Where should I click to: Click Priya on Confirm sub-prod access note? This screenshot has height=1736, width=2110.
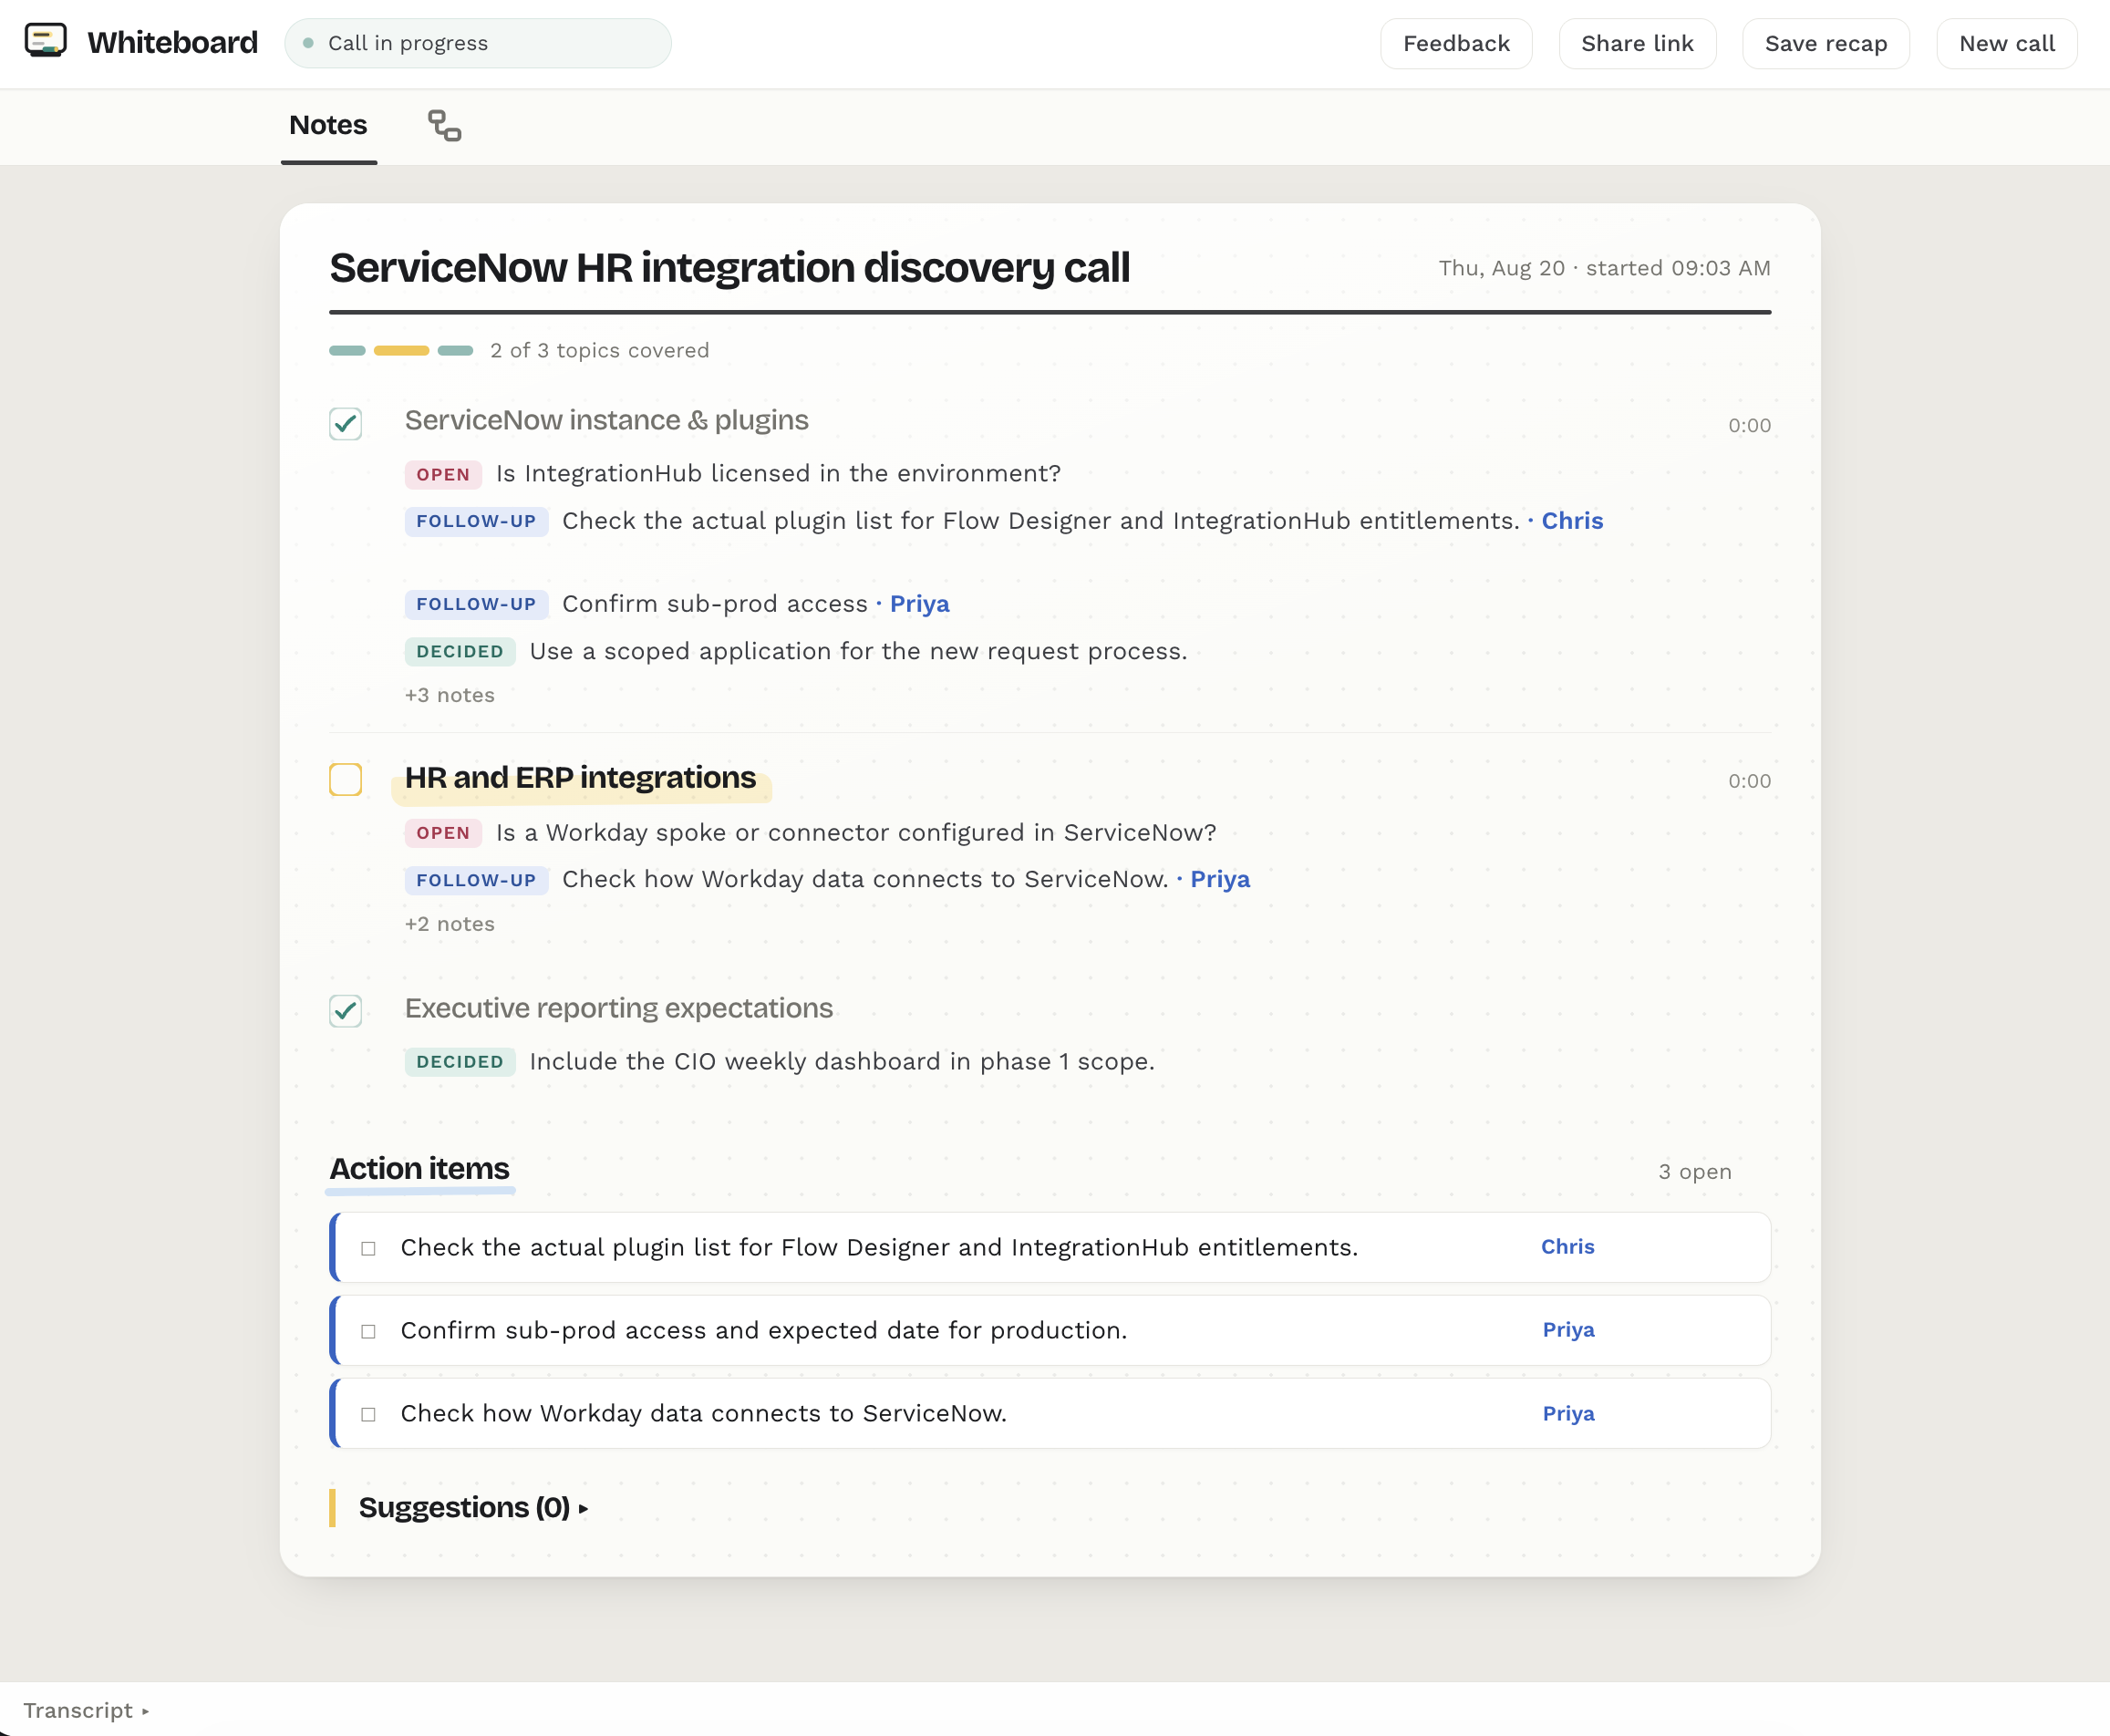[919, 604]
